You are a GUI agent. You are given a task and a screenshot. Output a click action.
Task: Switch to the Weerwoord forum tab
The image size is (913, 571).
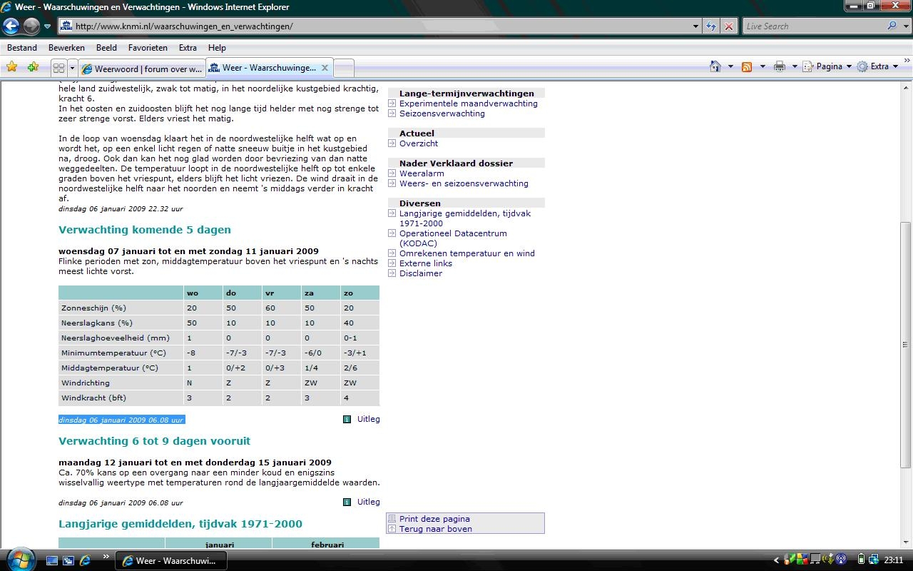point(143,69)
